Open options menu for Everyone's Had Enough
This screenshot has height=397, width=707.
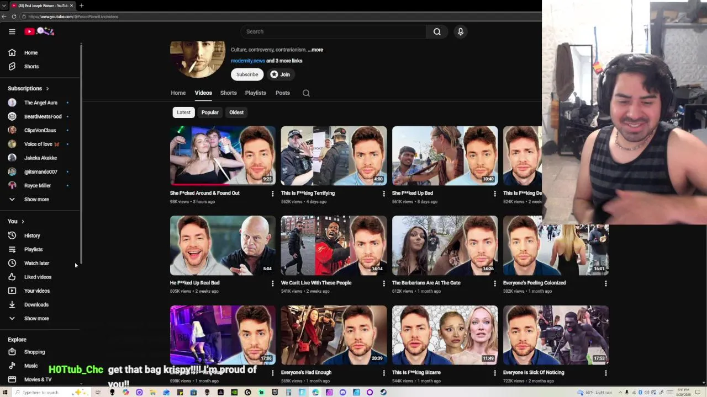pyautogui.click(x=384, y=373)
